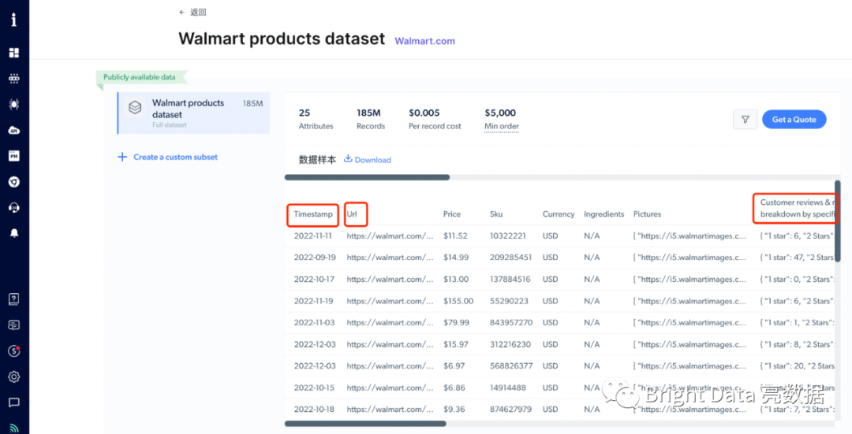Click the filter funnel button

click(745, 120)
